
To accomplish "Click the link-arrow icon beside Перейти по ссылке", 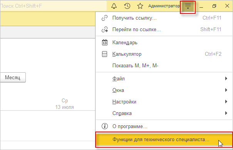I will point(105,29).
